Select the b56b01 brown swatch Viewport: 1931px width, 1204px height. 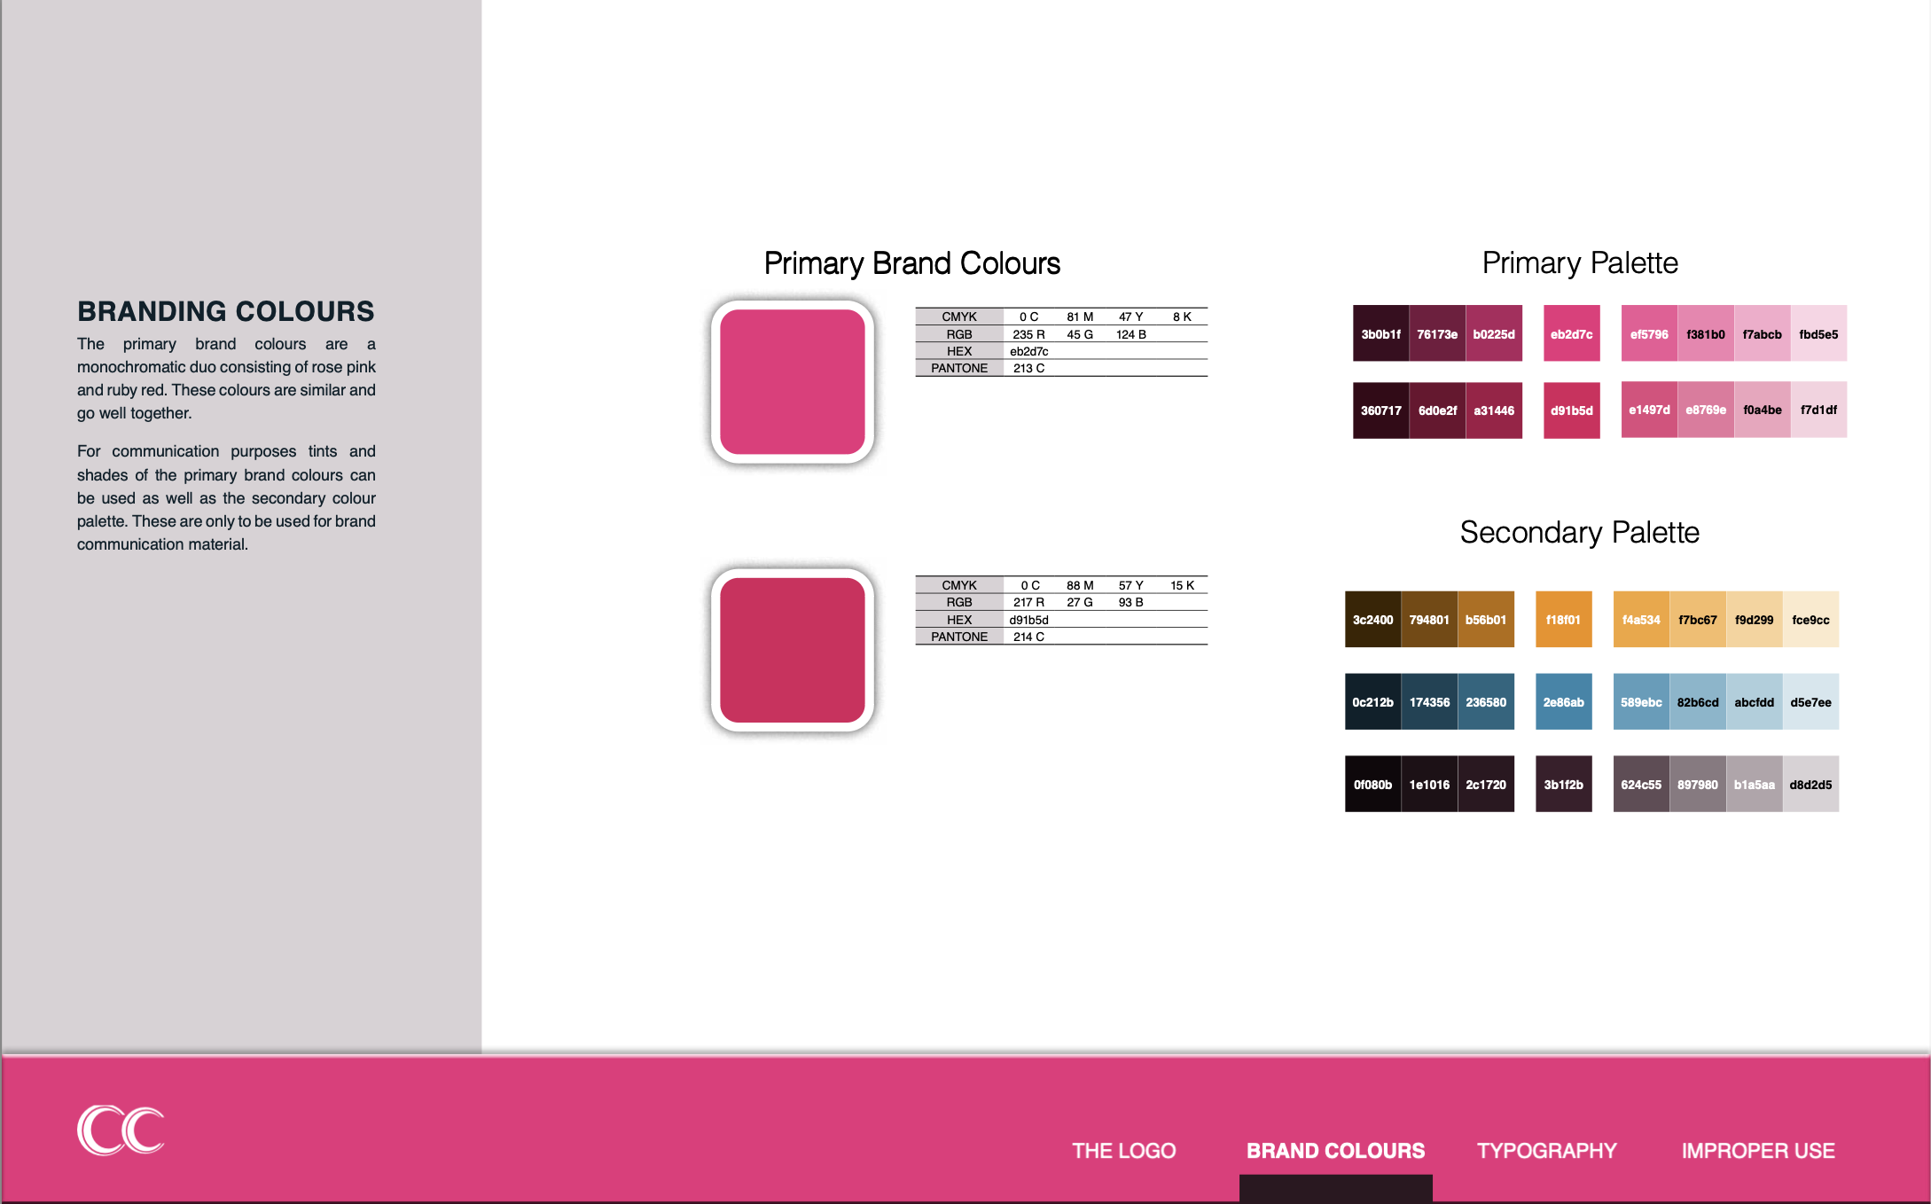click(1486, 619)
